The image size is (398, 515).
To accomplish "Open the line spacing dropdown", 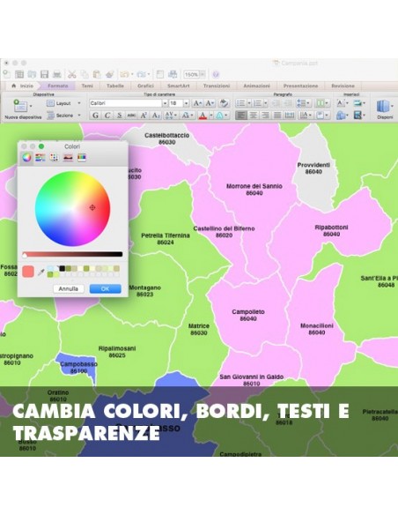I will [x=303, y=103].
